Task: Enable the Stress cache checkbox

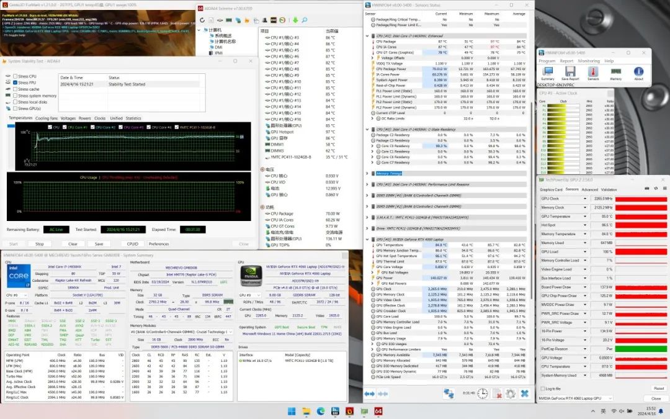Action: (16, 89)
